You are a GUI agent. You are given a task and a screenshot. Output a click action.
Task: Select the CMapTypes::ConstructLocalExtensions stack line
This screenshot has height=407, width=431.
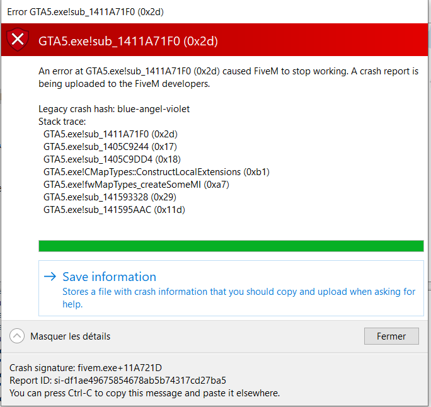point(156,172)
